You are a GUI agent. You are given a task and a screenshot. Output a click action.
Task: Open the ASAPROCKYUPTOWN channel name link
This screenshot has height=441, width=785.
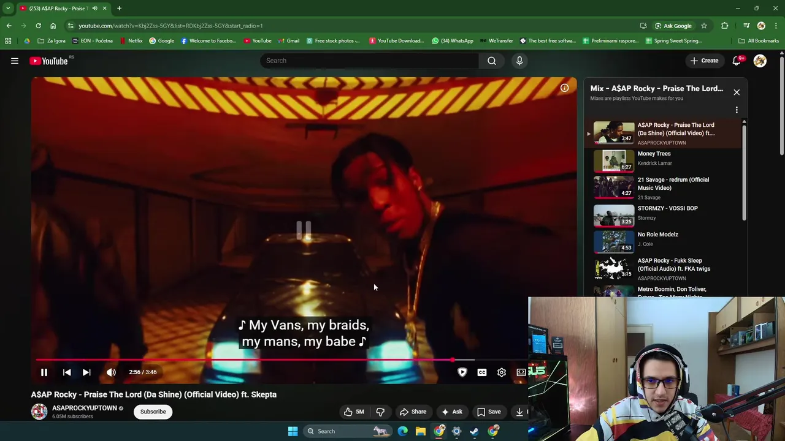pos(85,408)
